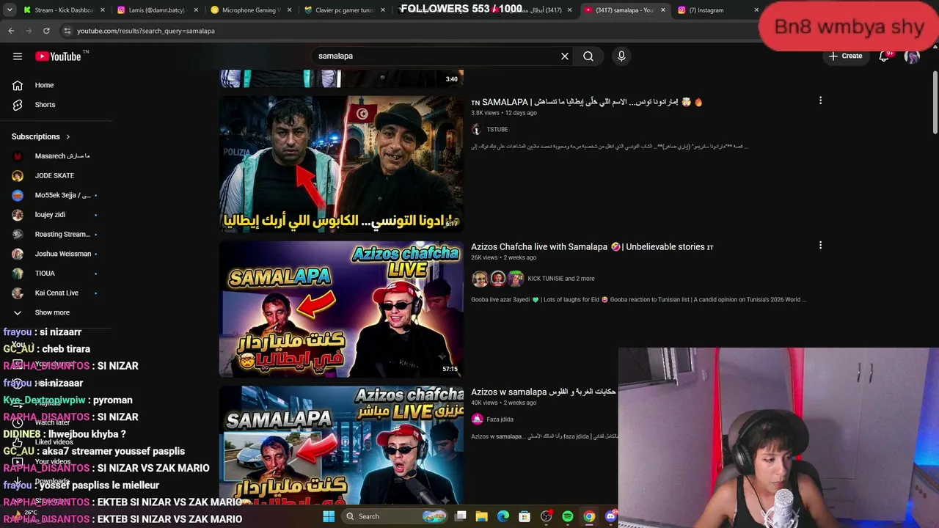Switch to the Lamis Instagram tab
Image resolution: width=939 pixels, height=528 pixels.
point(156,10)
